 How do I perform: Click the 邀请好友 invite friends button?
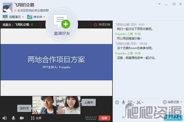pyautogui.click(x=62, y=25)
